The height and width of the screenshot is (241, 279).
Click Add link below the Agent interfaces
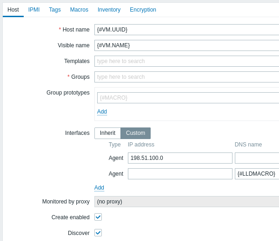(99, 188)
